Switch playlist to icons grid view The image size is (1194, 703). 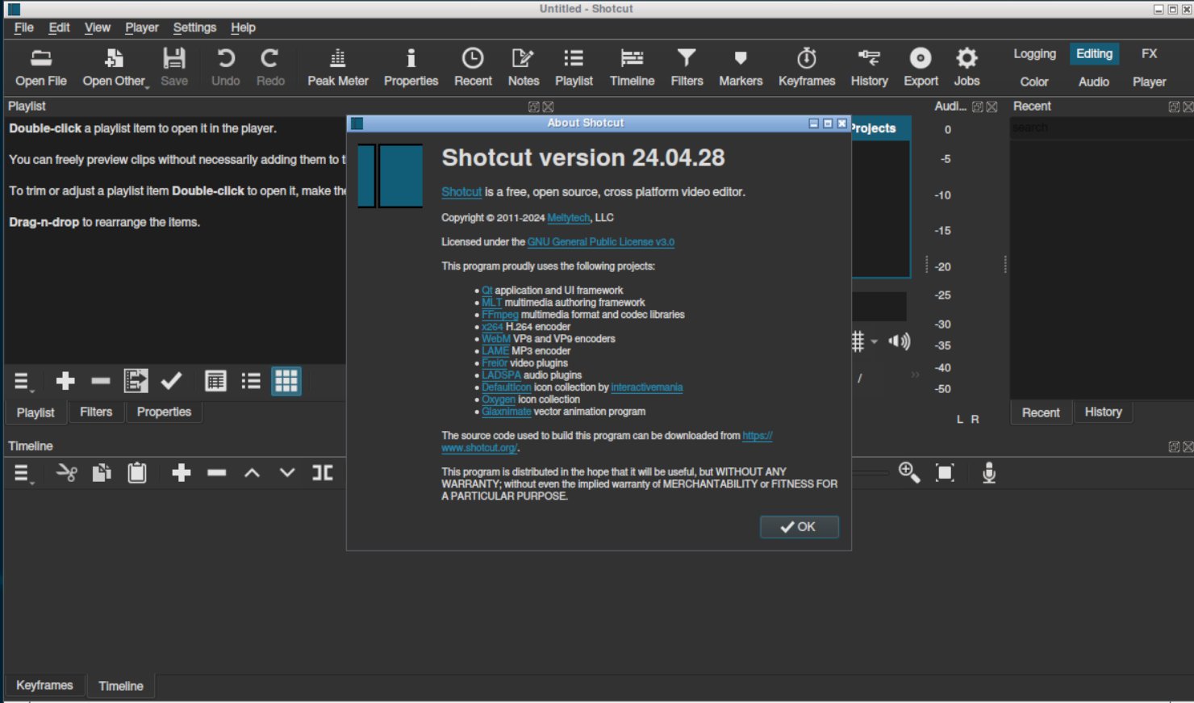pos(286,381)
